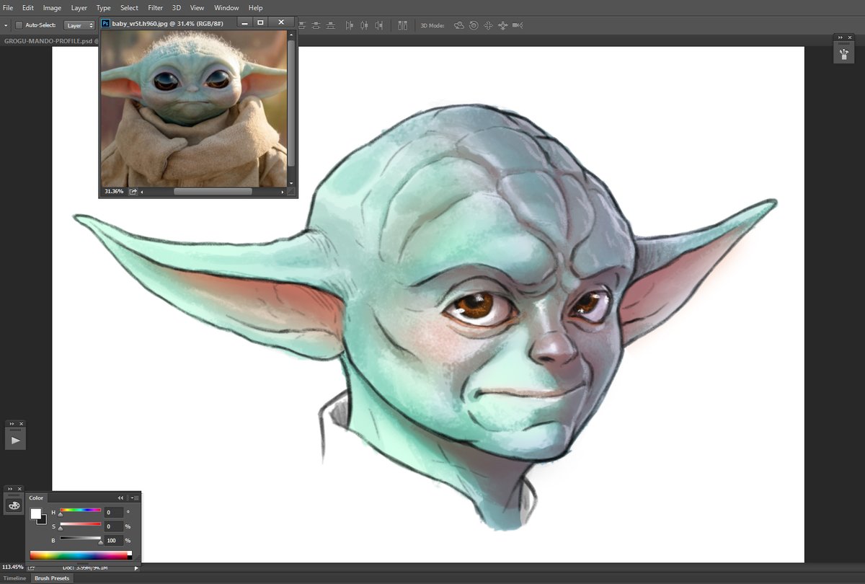Expand the palette icon panel dock arrows
This screenshot has height=584, width=865.
coord(10,490)
